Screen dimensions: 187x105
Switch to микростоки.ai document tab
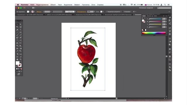click(88, 15)
